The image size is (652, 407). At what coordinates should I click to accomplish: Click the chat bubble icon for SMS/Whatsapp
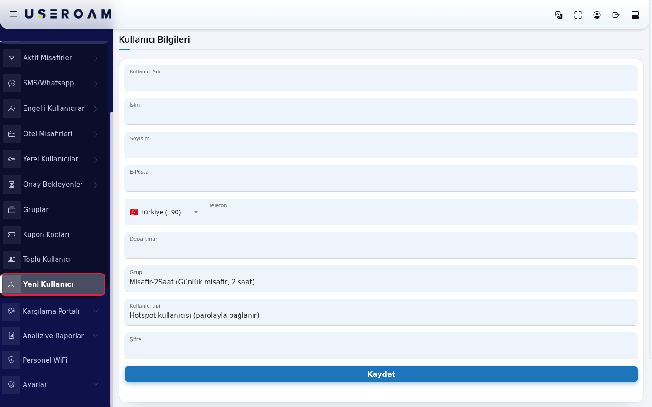coord(12,83)
